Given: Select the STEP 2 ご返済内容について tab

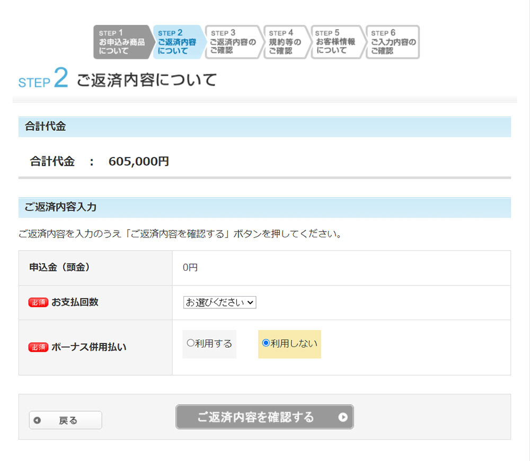Looking at the screenshot, I should [177, 42].
